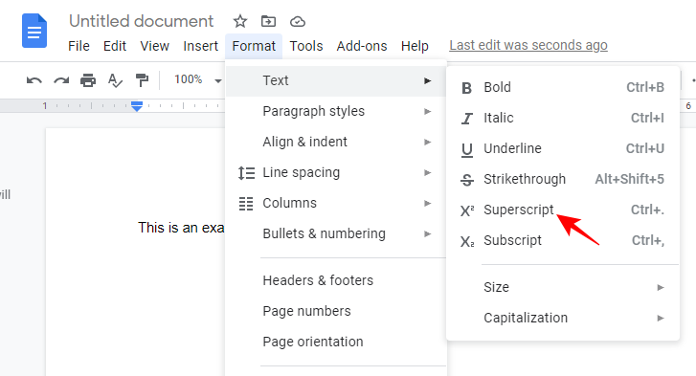Screen dimensions: 696x376
Task: Select the Paint format roller icon
Action: coord(142,80)
